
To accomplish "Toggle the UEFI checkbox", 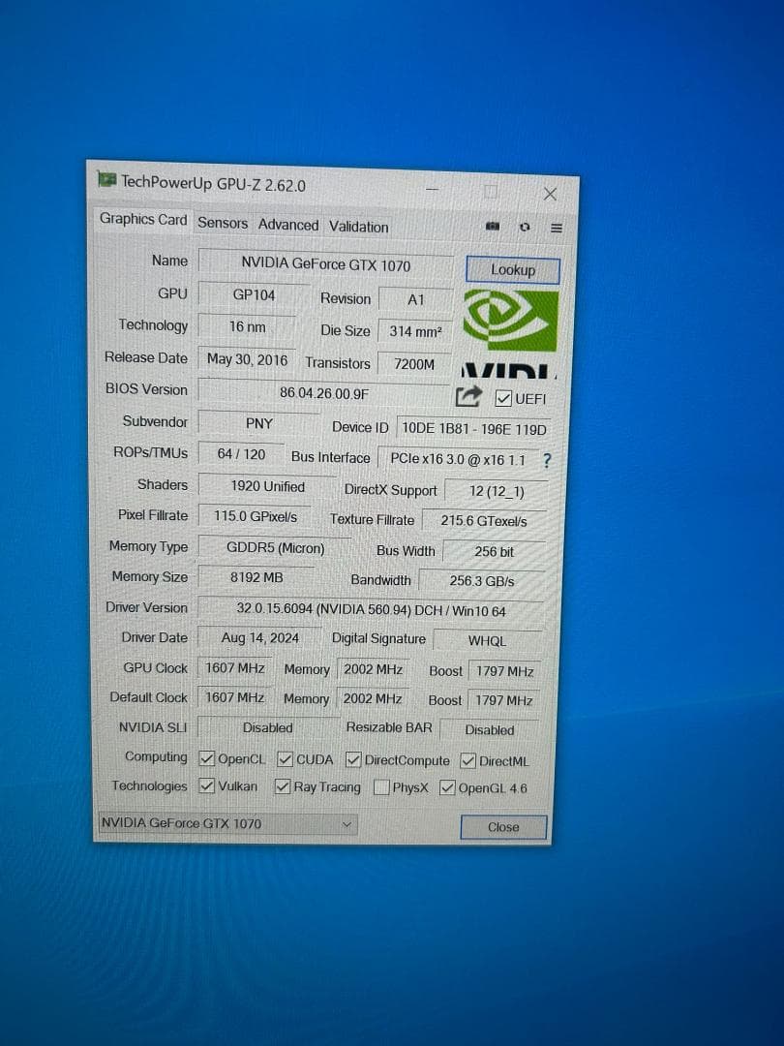I will point(503,398).
